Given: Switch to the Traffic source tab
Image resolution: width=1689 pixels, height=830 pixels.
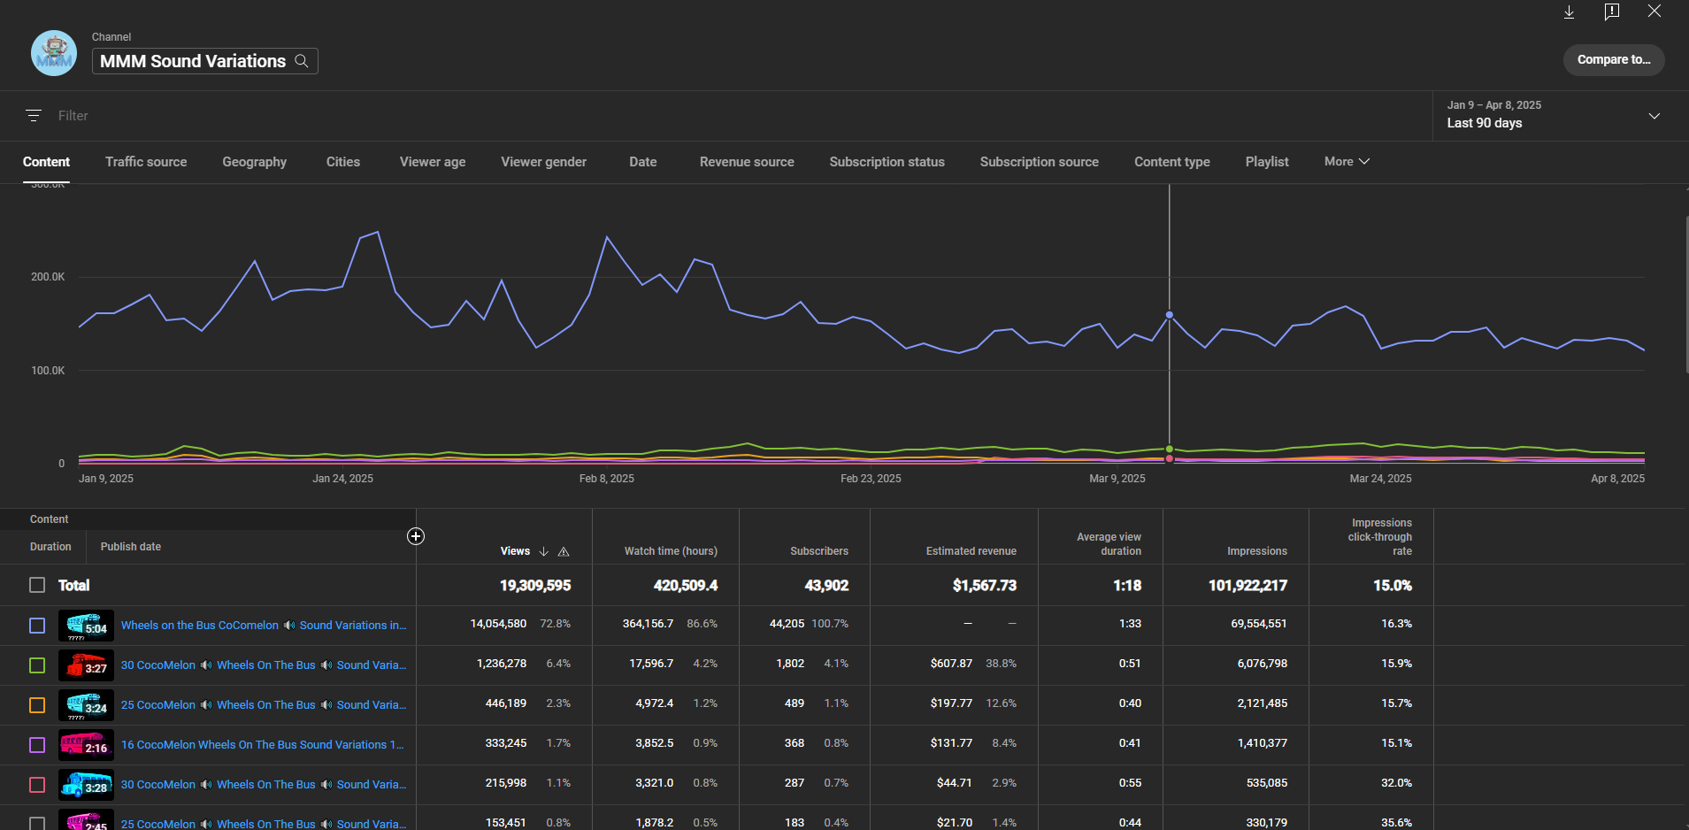Looking at the screenshot, I should 146,162.
